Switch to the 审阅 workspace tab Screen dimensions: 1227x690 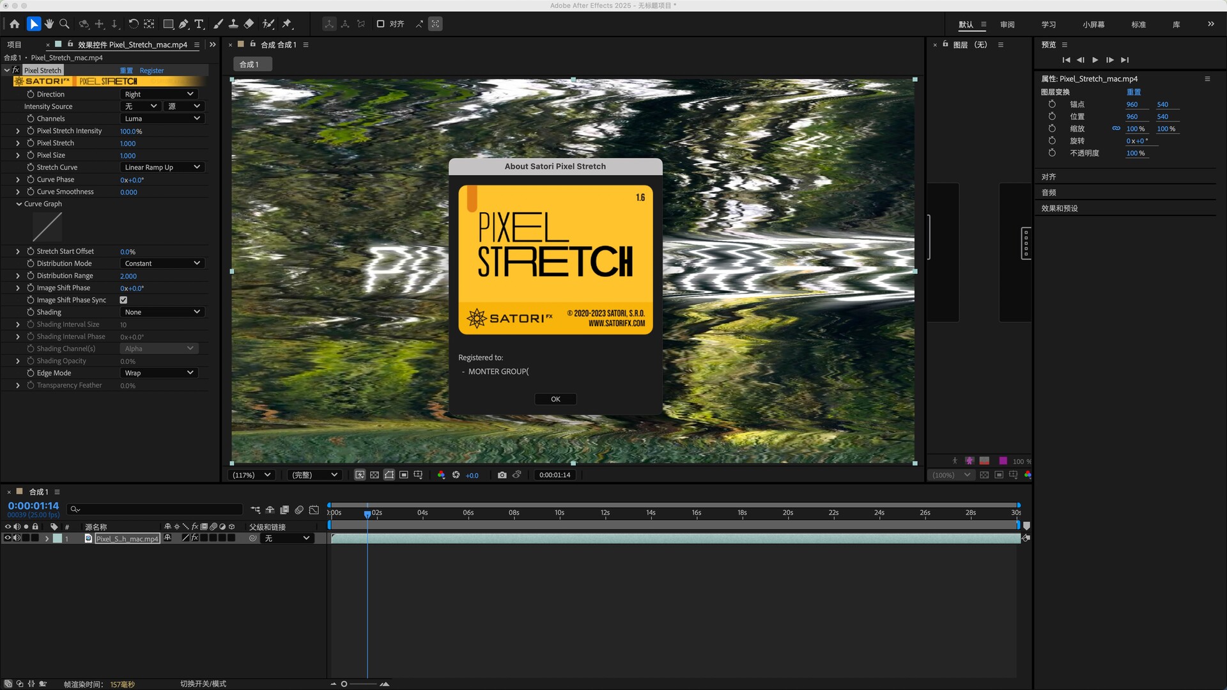tap(1007, 24)
